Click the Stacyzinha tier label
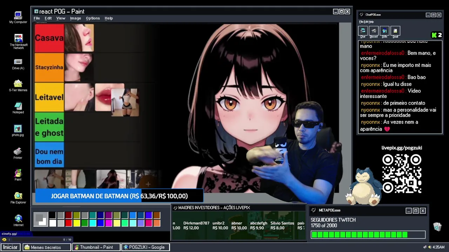Screen dimensions: 449x252 click(x=49, y=67)
